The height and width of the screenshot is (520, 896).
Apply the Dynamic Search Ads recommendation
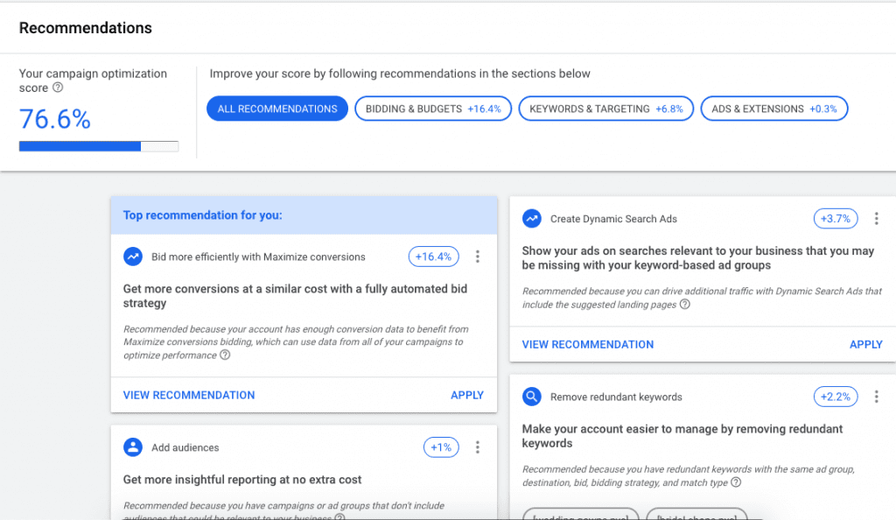(x=866, y=345)
